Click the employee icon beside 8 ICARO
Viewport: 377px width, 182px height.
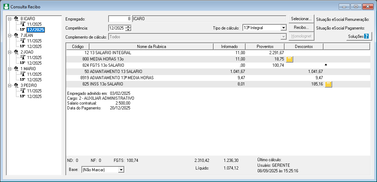click(16, 18)
